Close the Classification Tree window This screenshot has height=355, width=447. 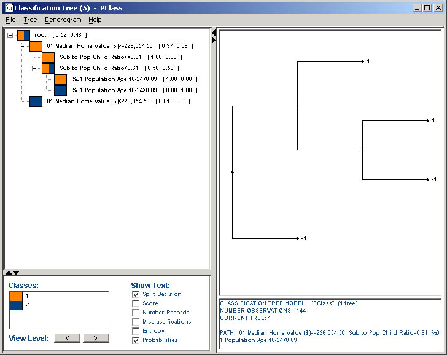(438, 8)
